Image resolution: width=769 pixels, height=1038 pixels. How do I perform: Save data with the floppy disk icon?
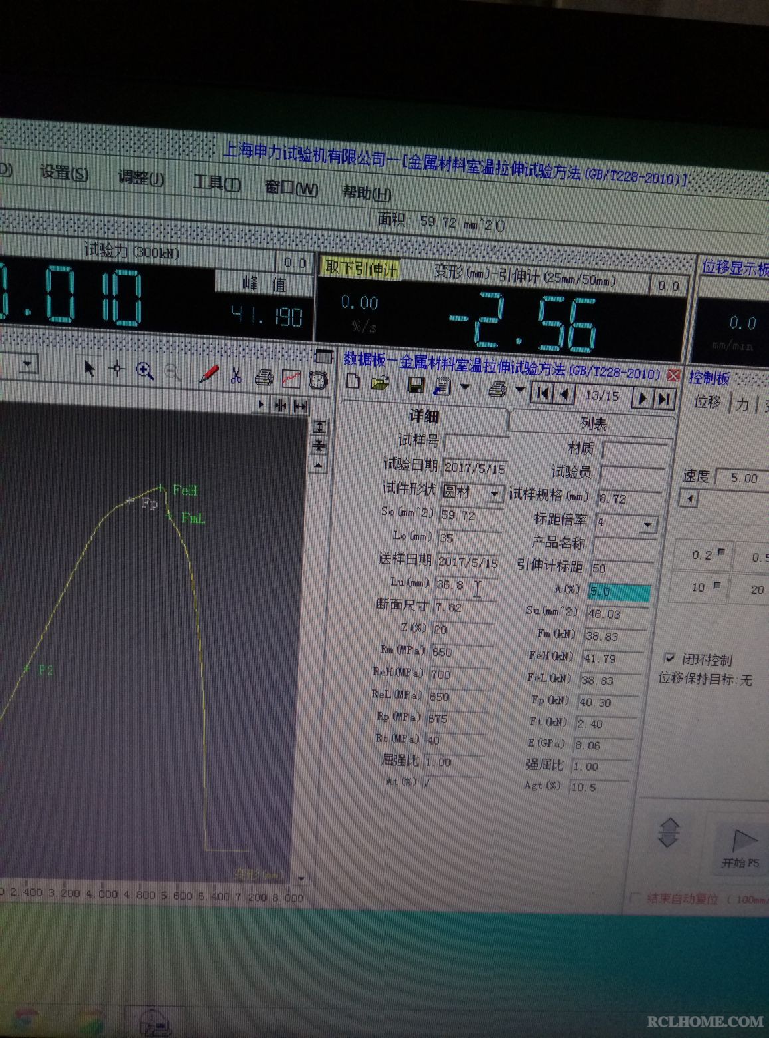coord(416,385)
